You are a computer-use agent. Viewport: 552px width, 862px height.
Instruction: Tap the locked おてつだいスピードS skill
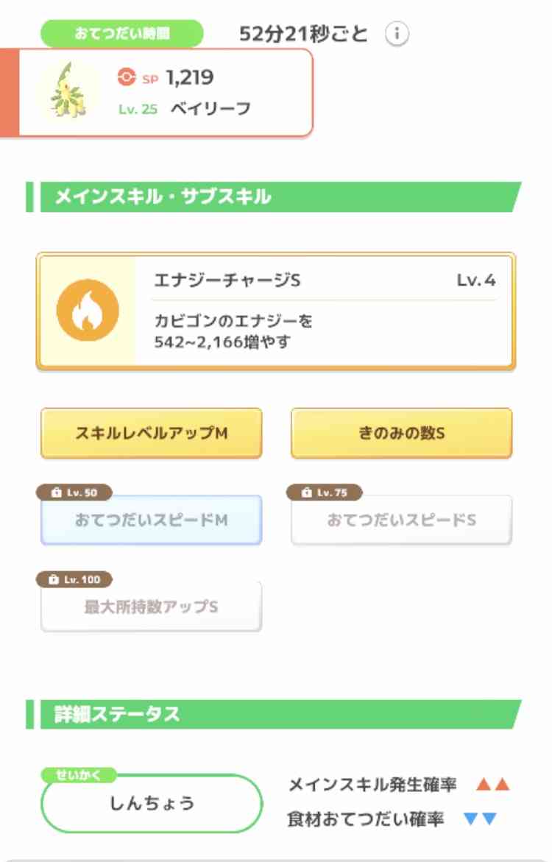[x=401, y=520]
